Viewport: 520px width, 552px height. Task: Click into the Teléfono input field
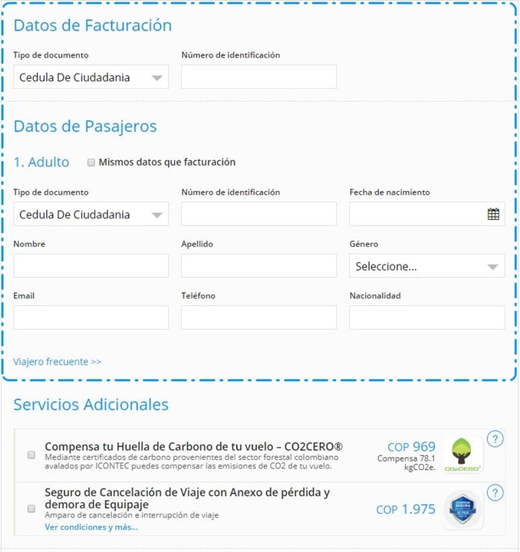(x=258, y=317)
